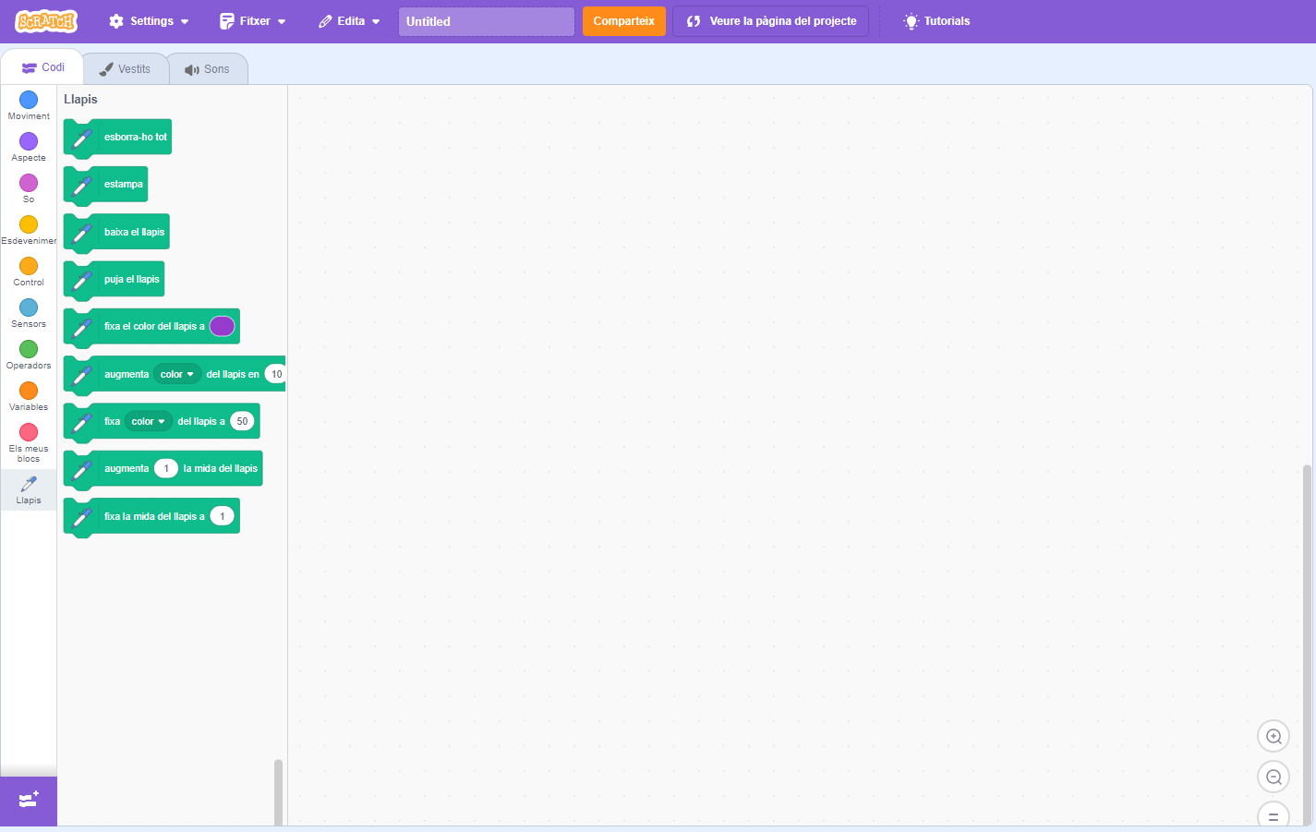Viewport: 1316px width, 832px height.
Task: Open the Settings dropdown menu
Action: click(x=149, y=21)
